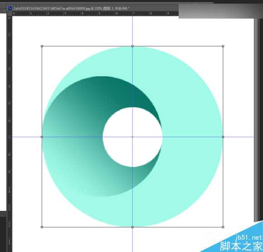Screen dimensions: 263x252
Task: Click the bottom-left transform handle
Action: coord(42,227)
